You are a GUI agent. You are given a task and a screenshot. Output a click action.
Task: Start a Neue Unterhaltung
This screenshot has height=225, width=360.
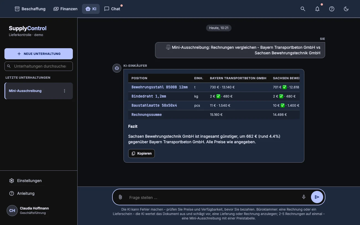38,54
